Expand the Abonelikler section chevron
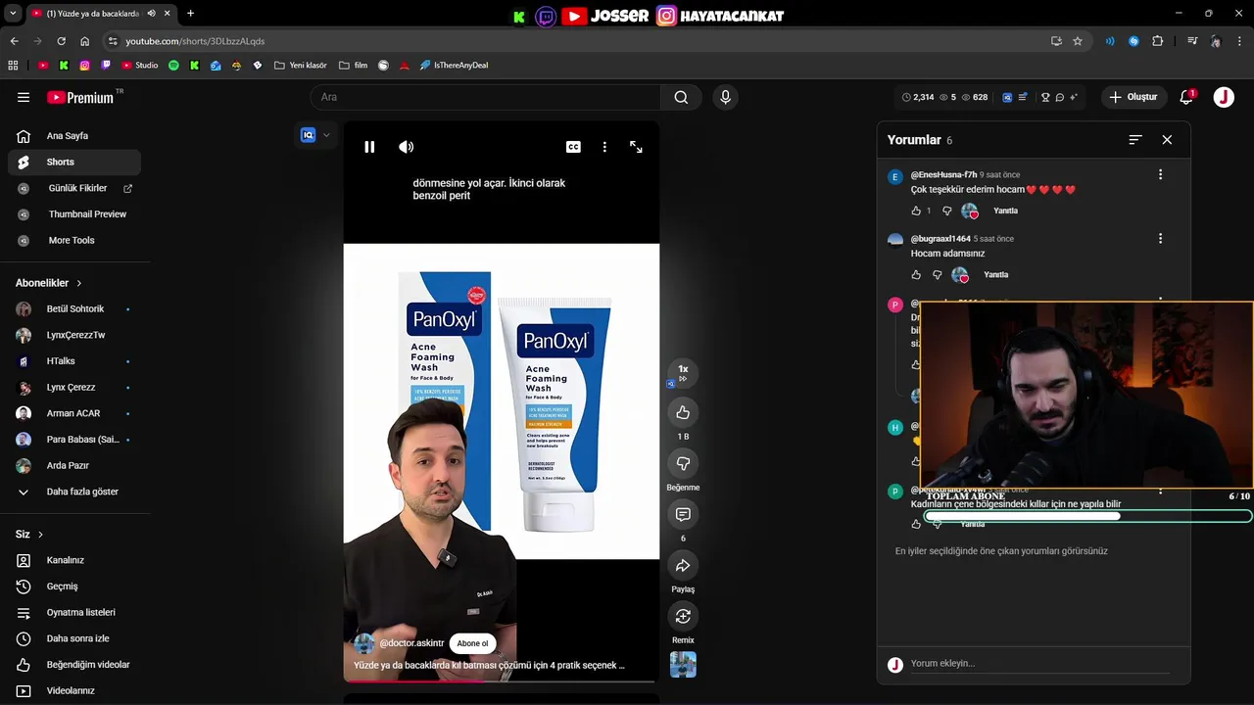The image size is (1254, 705). point(79,283)
